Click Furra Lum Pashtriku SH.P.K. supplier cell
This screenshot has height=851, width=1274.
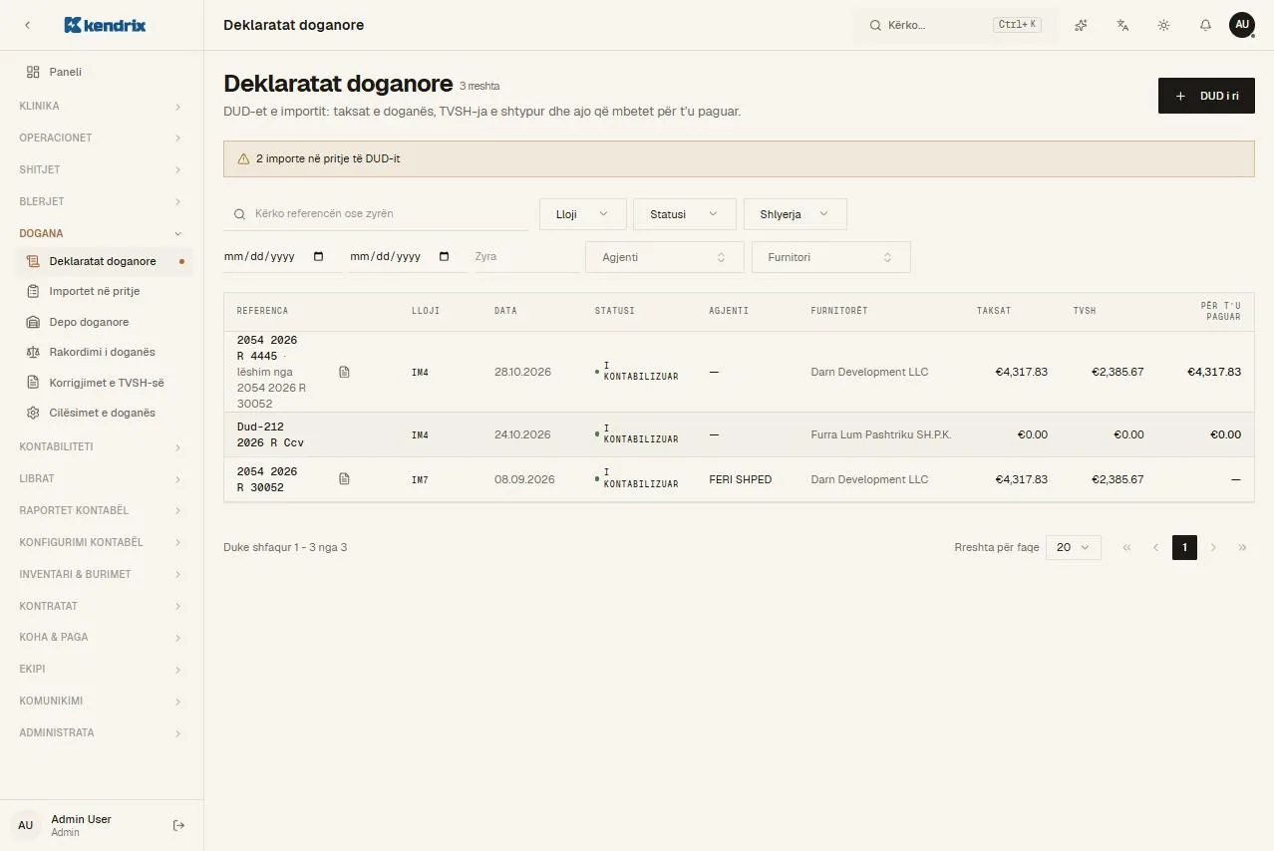881,434
